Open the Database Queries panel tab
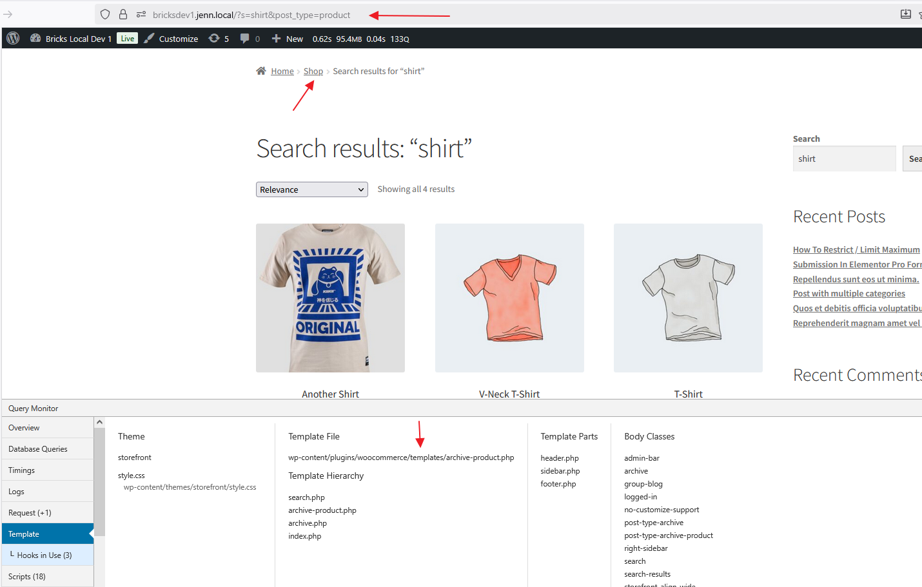This screenshot has width=922, height=587. pos(38,449)
